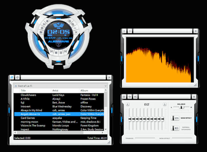The width and height of the screenshot is (207, 152).
Task: Click artist Blue Wednesday in playlist
Action: [x=62, y=106]
